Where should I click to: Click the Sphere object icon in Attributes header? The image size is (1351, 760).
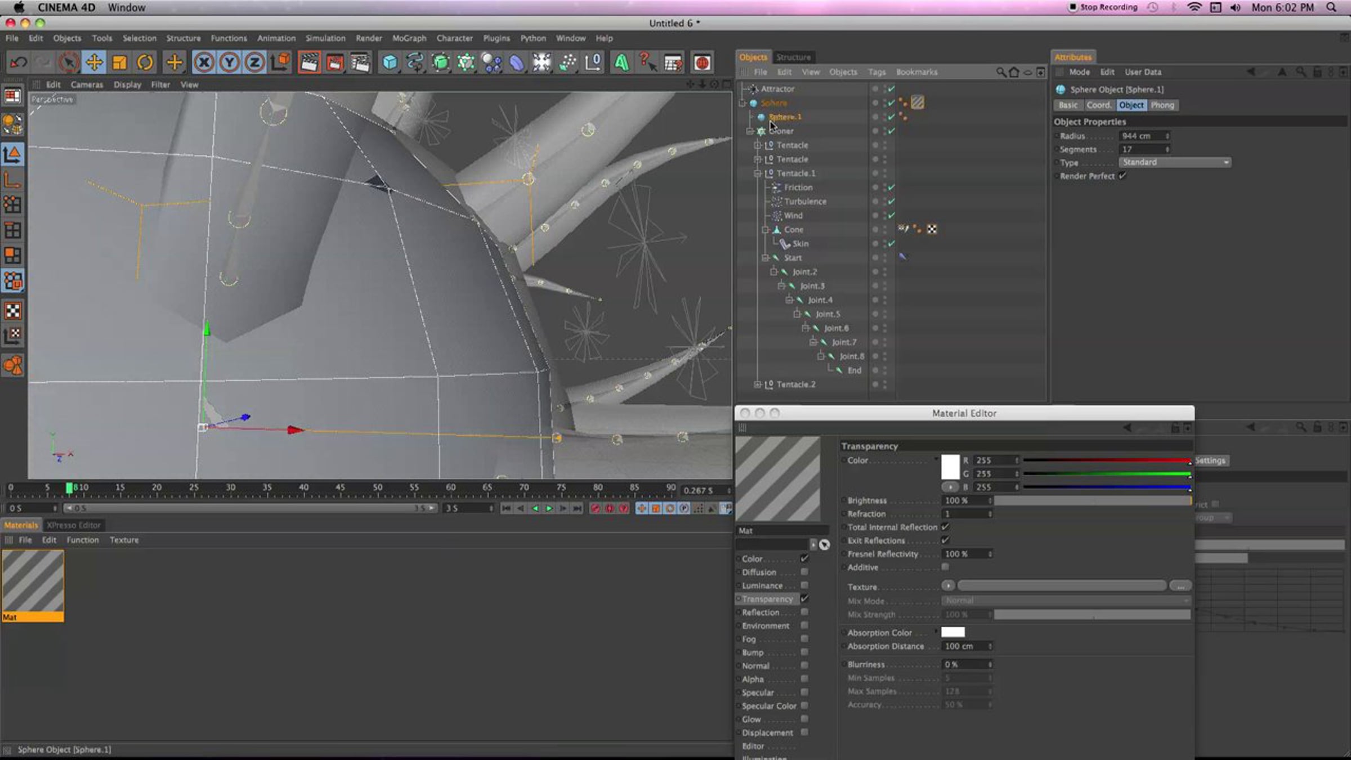click(1061, 90)
